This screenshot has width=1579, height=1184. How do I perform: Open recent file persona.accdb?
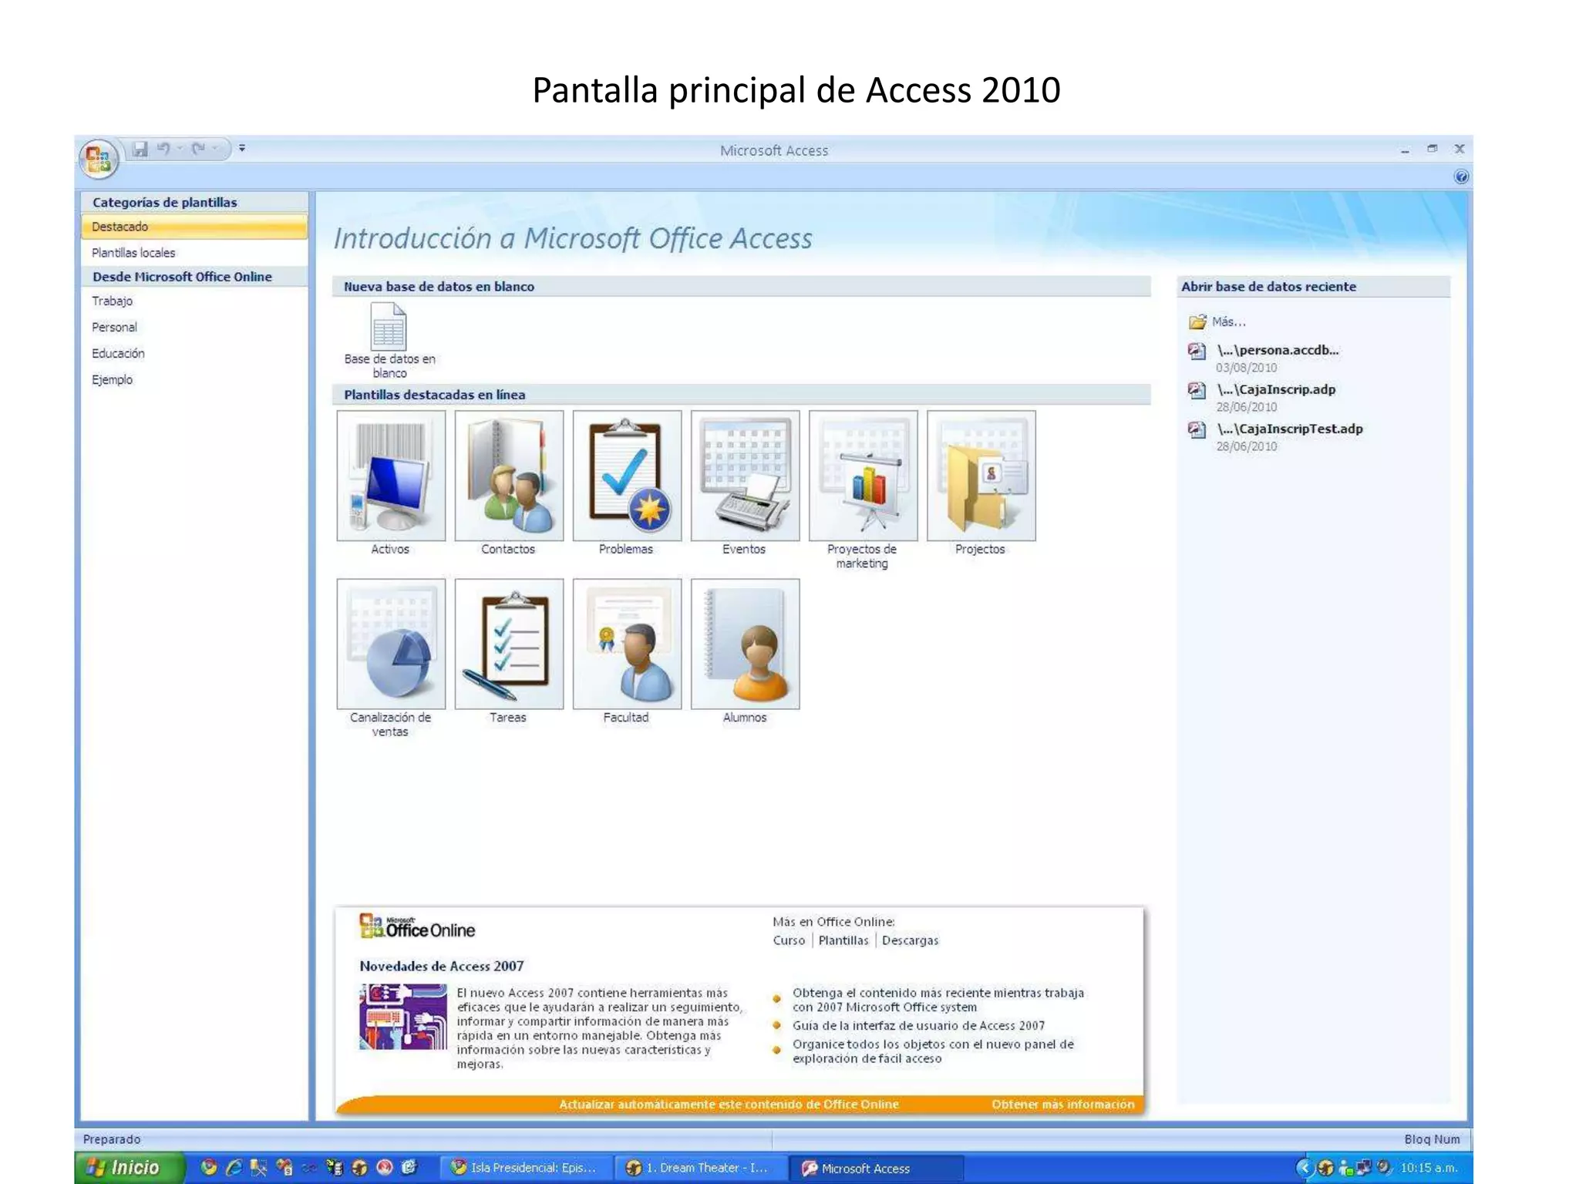pos(1277,350)
